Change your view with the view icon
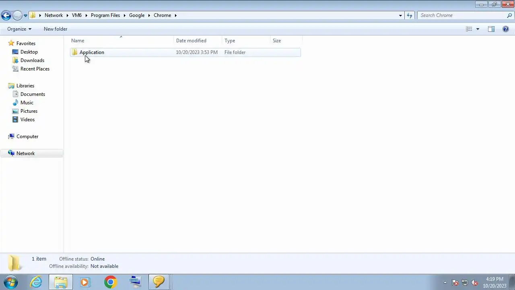 469,29
